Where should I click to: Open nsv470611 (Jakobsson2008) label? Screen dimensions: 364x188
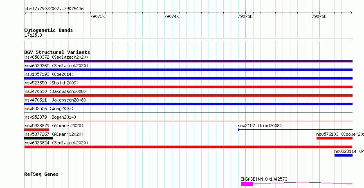pyautogui.click(x=55, y=100)
